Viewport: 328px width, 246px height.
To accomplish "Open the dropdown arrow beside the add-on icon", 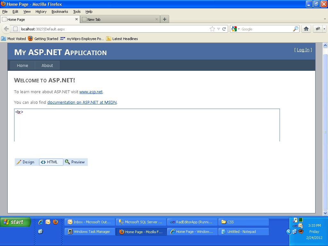I will click(x=324, y=29).
